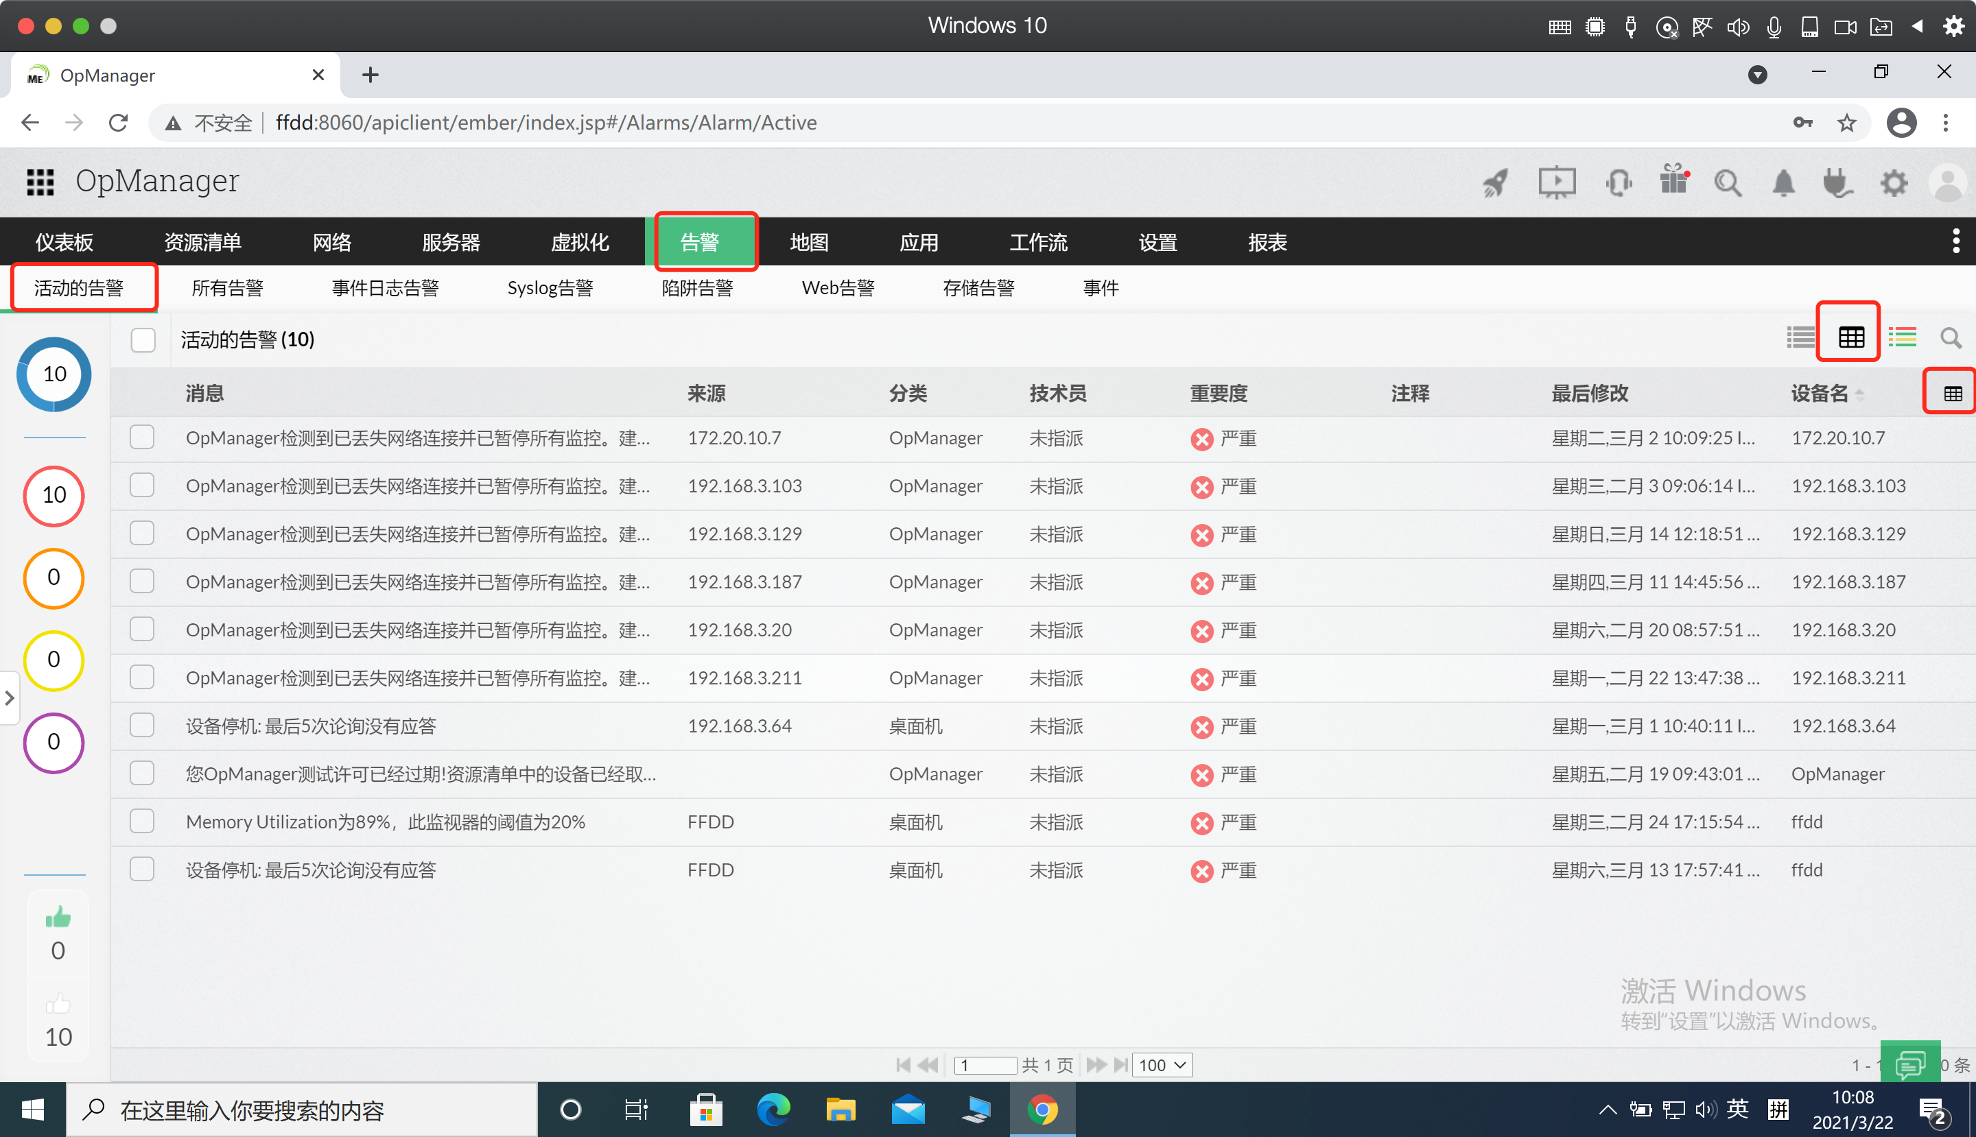
Task: Open the 资源清单 menu
Action: tap(202, 242)
